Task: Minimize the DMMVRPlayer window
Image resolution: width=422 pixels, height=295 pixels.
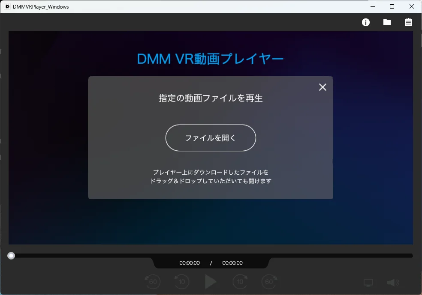Action: [373, 6]
